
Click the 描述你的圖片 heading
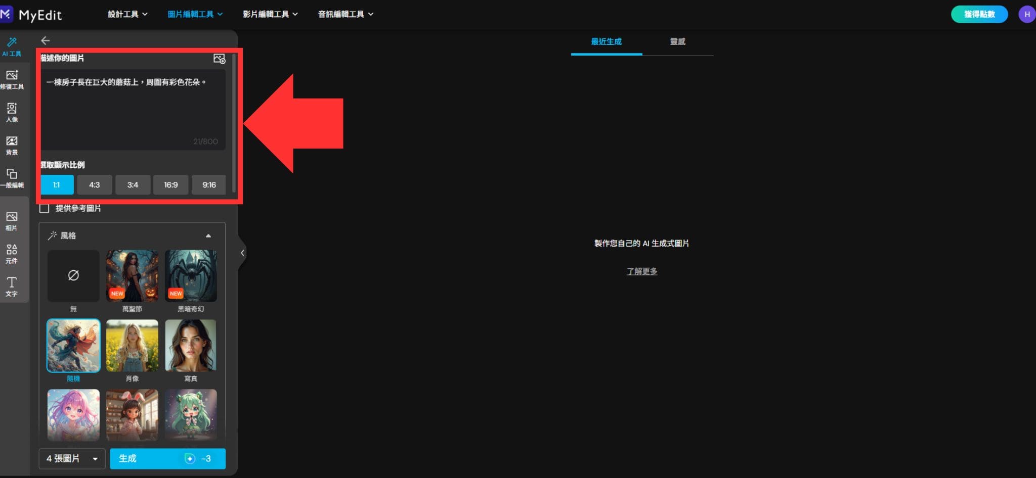(62, 58)
